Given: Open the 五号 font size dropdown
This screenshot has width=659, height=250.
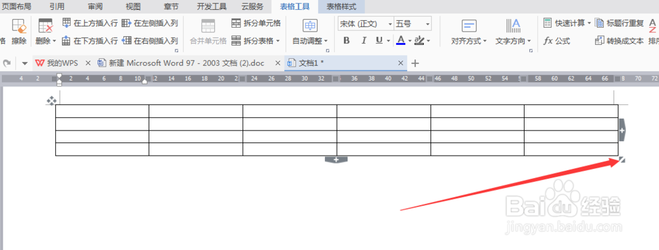Looking at the screenshot, I should pos(428,24).
